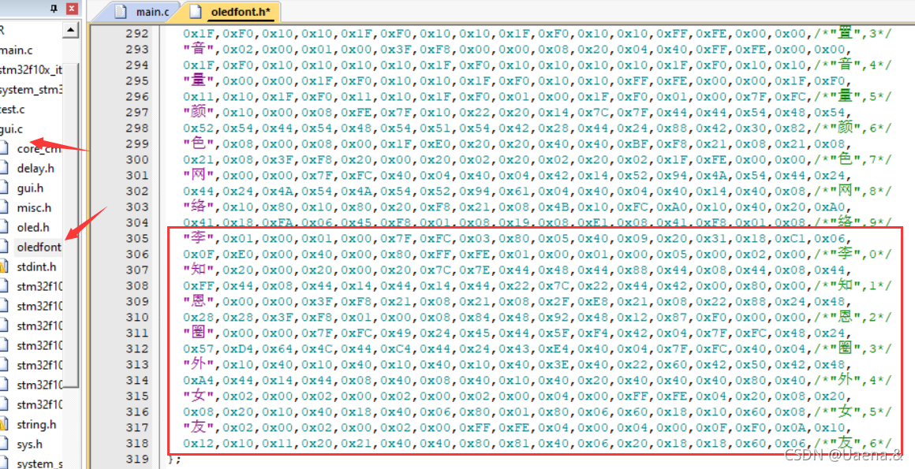This screenshot has width=915, height=469.
Task: Click the /*"网",8*/ comment on line 302
Action: tap(853, 191)
